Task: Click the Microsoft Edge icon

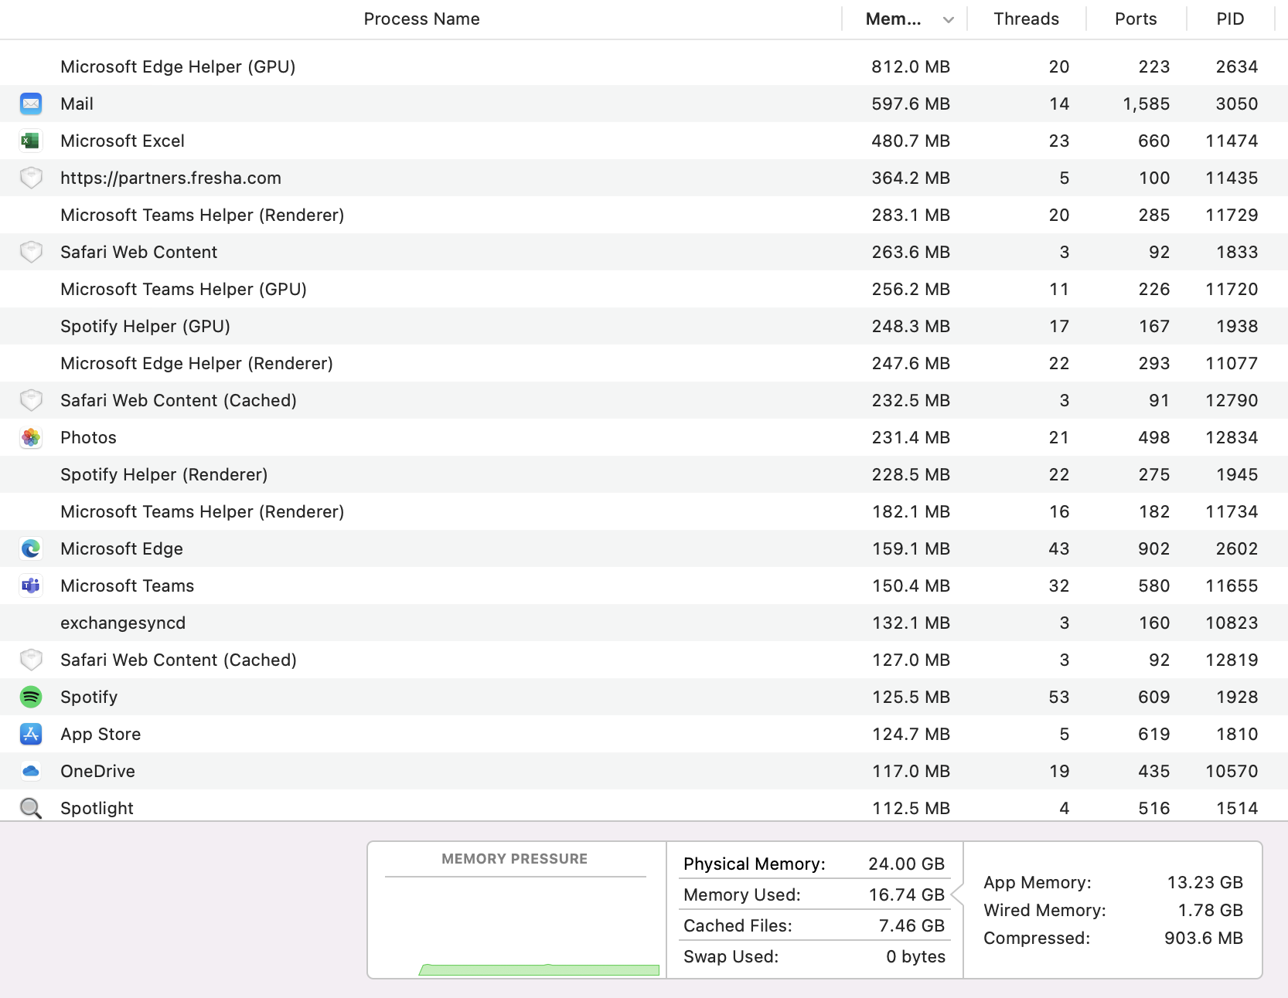Action: [31, 548]
